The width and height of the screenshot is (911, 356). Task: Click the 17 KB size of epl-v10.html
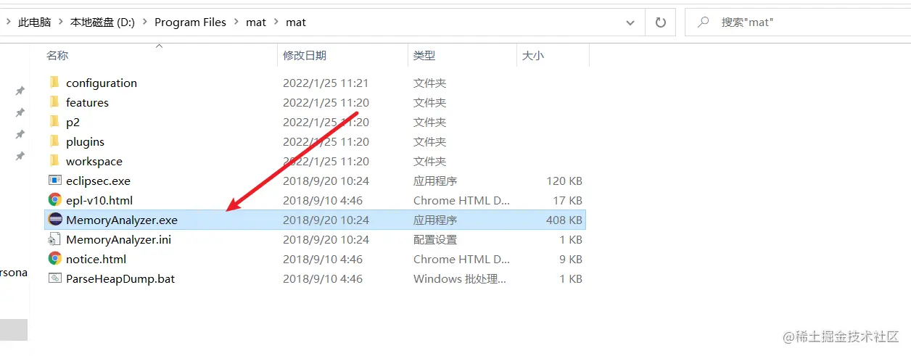point(567,200)
